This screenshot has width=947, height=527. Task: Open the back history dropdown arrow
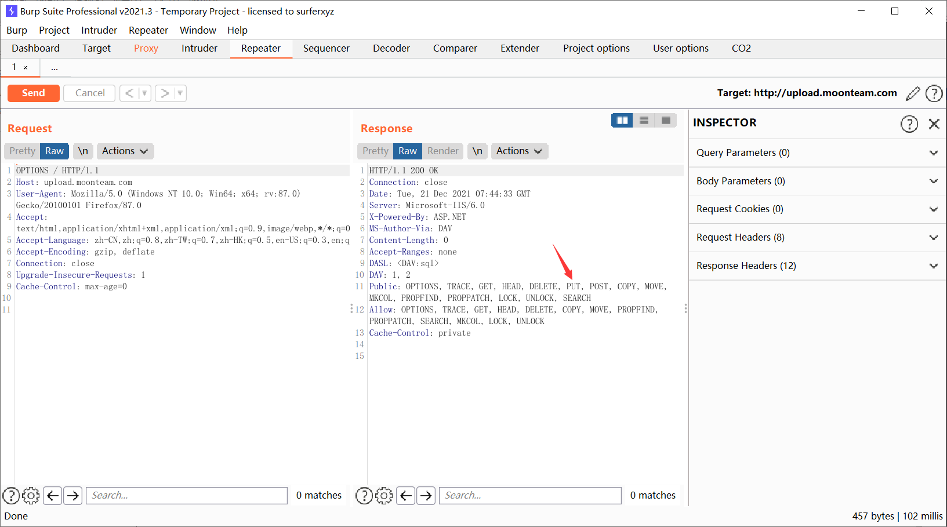(144, 93)
